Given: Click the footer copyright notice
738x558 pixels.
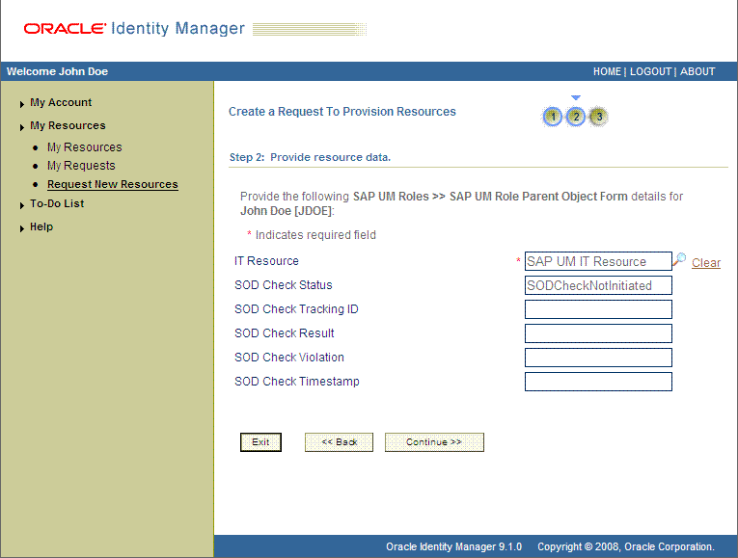Looking at the screenshot, I should click(626, 546).
